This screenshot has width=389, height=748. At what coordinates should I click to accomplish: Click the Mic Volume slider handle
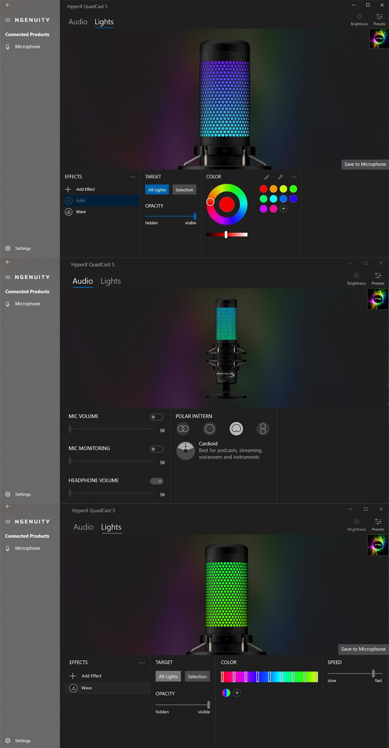pyautogui.click(x=70, y=430)
